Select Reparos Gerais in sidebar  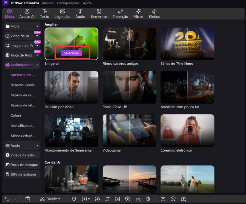click(x=23, y=85)
